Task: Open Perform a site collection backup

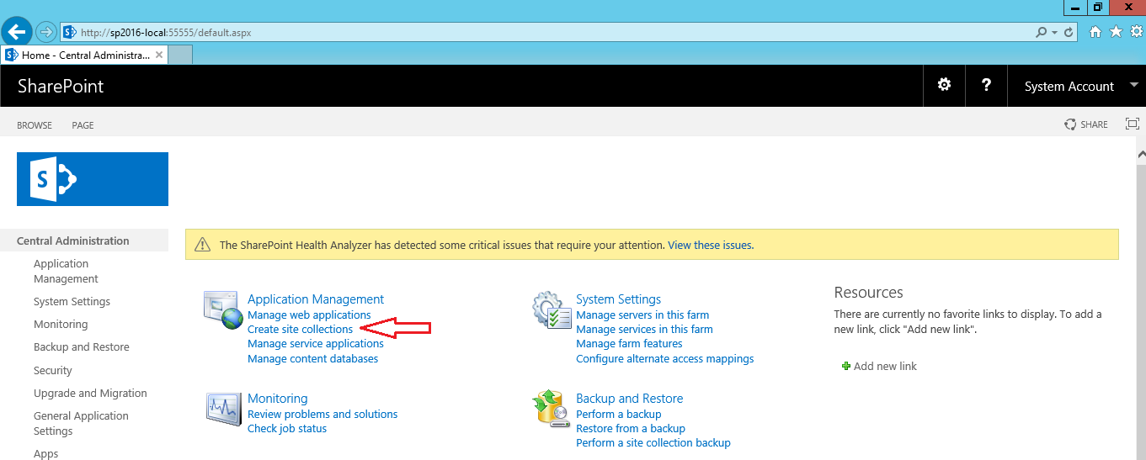Action: click(653, 442)
